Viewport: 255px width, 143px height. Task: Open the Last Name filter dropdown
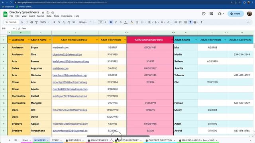(29, 40)
